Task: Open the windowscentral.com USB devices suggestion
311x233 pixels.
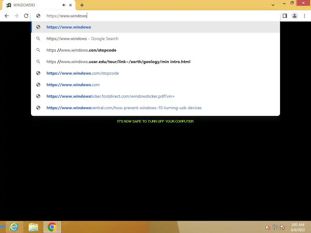Action: click(x=155, y=108)
